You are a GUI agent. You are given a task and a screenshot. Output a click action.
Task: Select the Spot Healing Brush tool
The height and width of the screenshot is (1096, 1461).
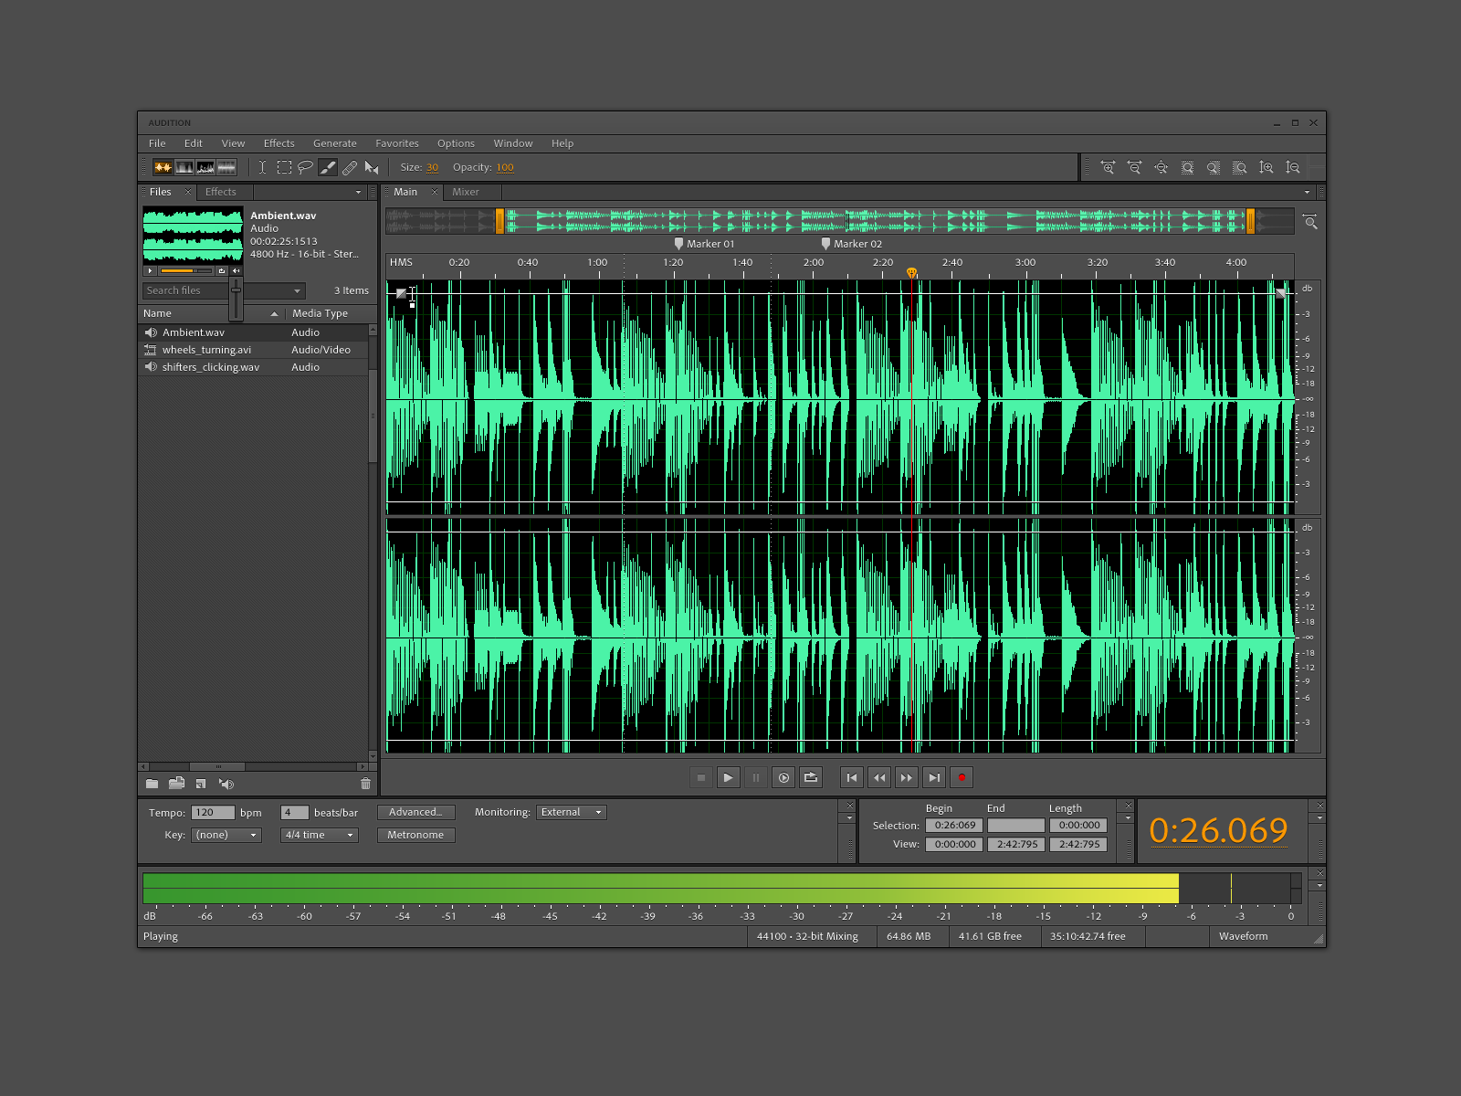click(350, 167)
